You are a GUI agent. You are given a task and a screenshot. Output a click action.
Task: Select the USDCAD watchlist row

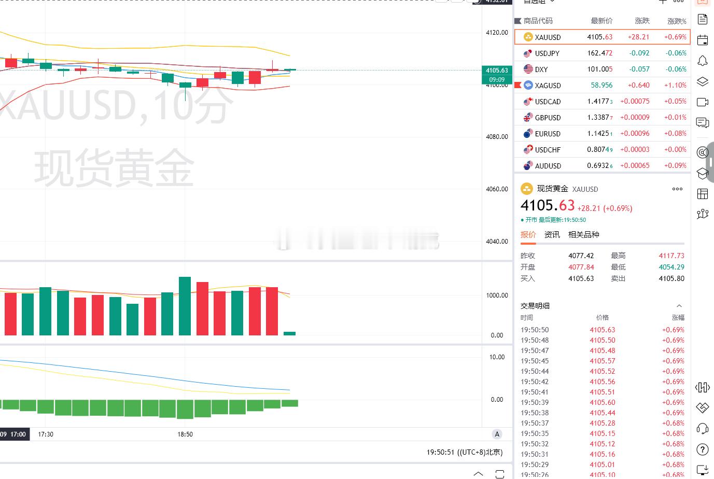pyautogui.click(x=602, y=101)
